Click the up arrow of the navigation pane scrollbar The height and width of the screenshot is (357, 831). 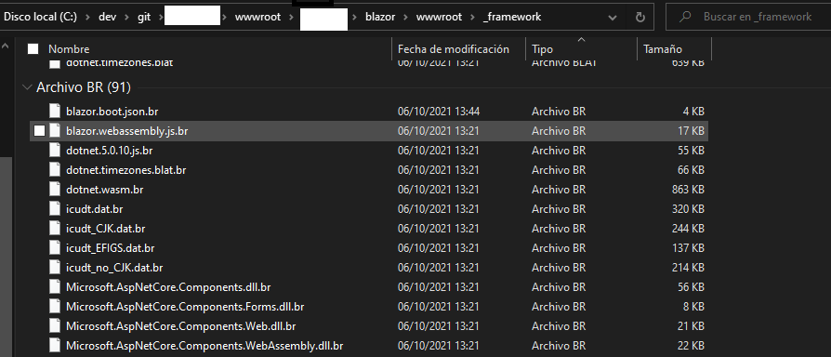6,46
